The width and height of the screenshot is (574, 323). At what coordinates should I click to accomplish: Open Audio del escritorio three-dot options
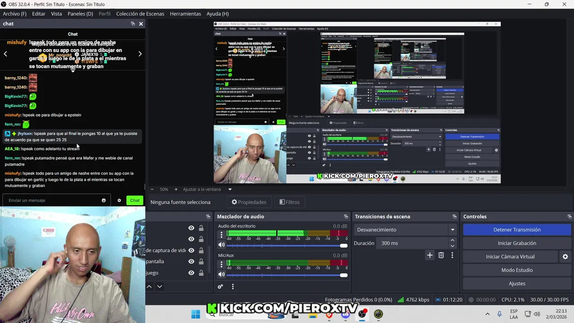coord(221,235)
